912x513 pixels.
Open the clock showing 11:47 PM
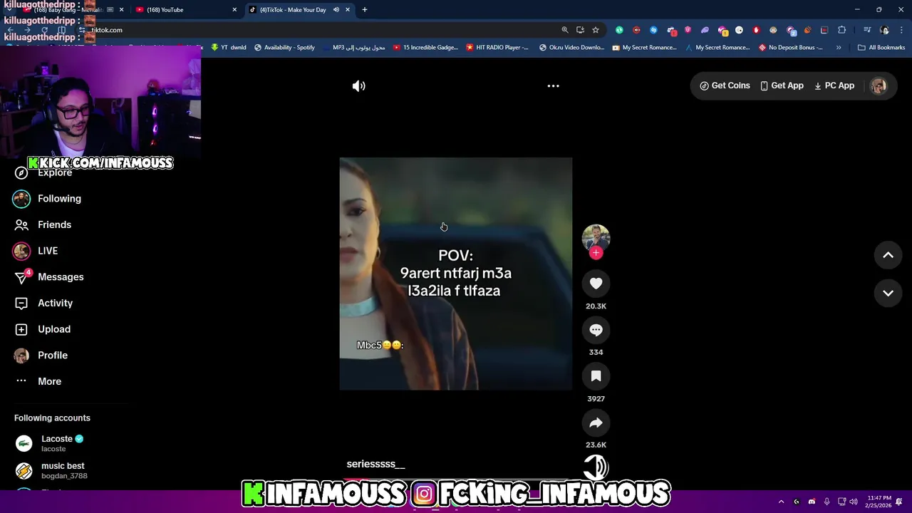[879, 502]
